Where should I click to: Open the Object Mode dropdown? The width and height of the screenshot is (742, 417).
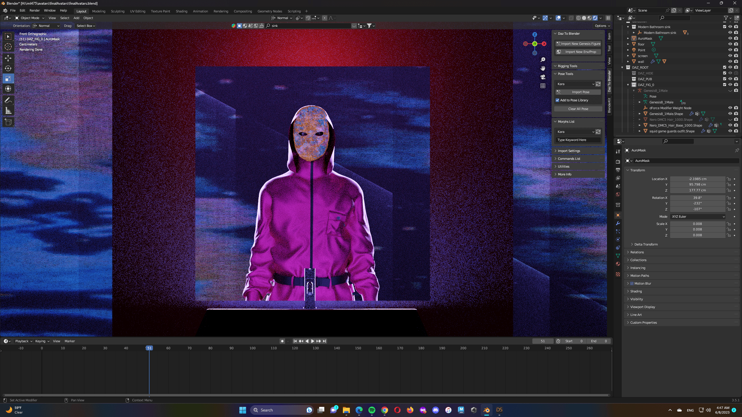coord(30,18)
